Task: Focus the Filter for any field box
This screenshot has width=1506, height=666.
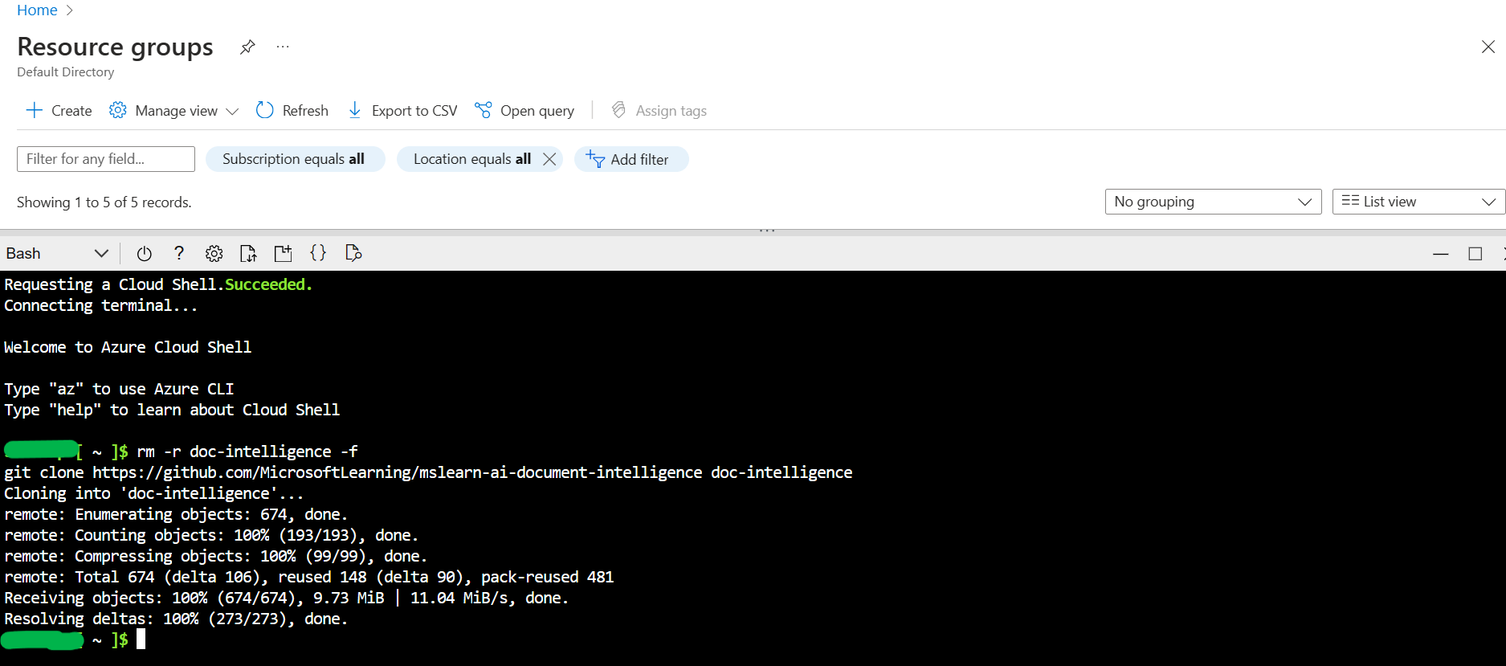Action: (x=106, y=159)
